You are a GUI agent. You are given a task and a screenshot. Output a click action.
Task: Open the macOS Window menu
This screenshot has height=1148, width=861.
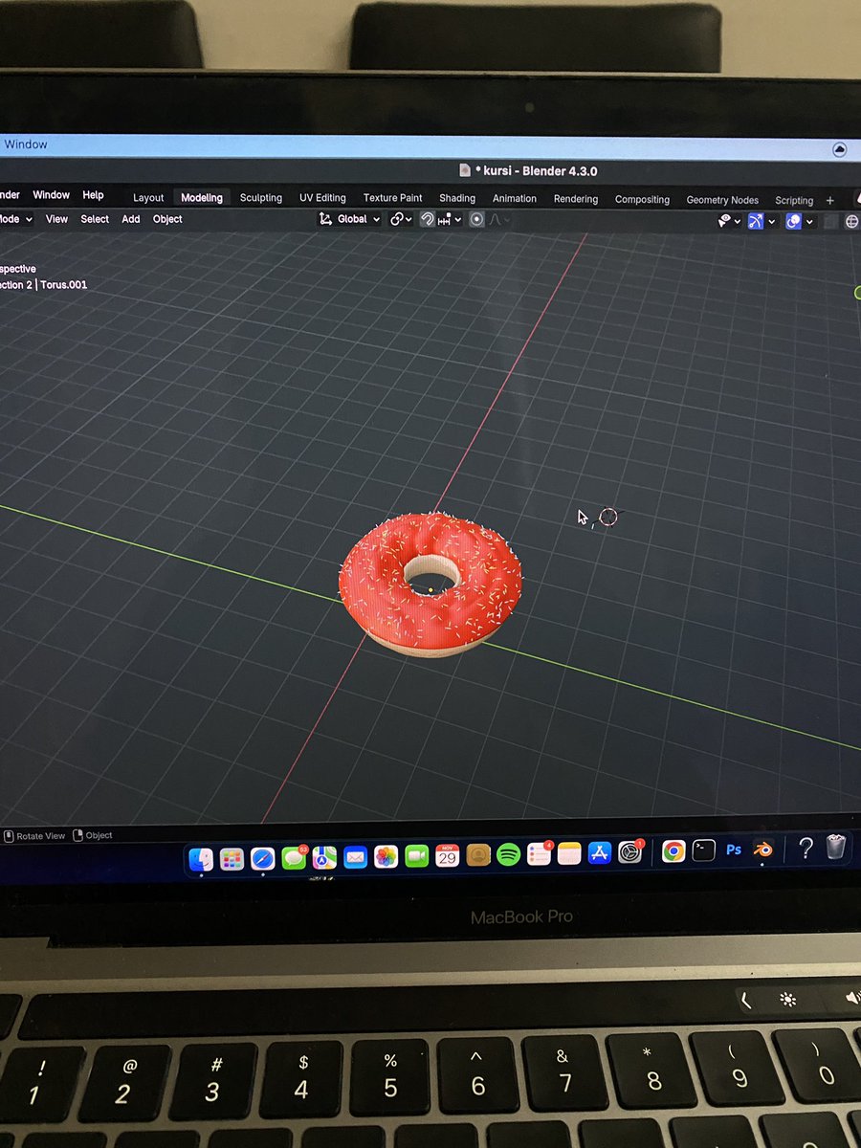[25, 144]
